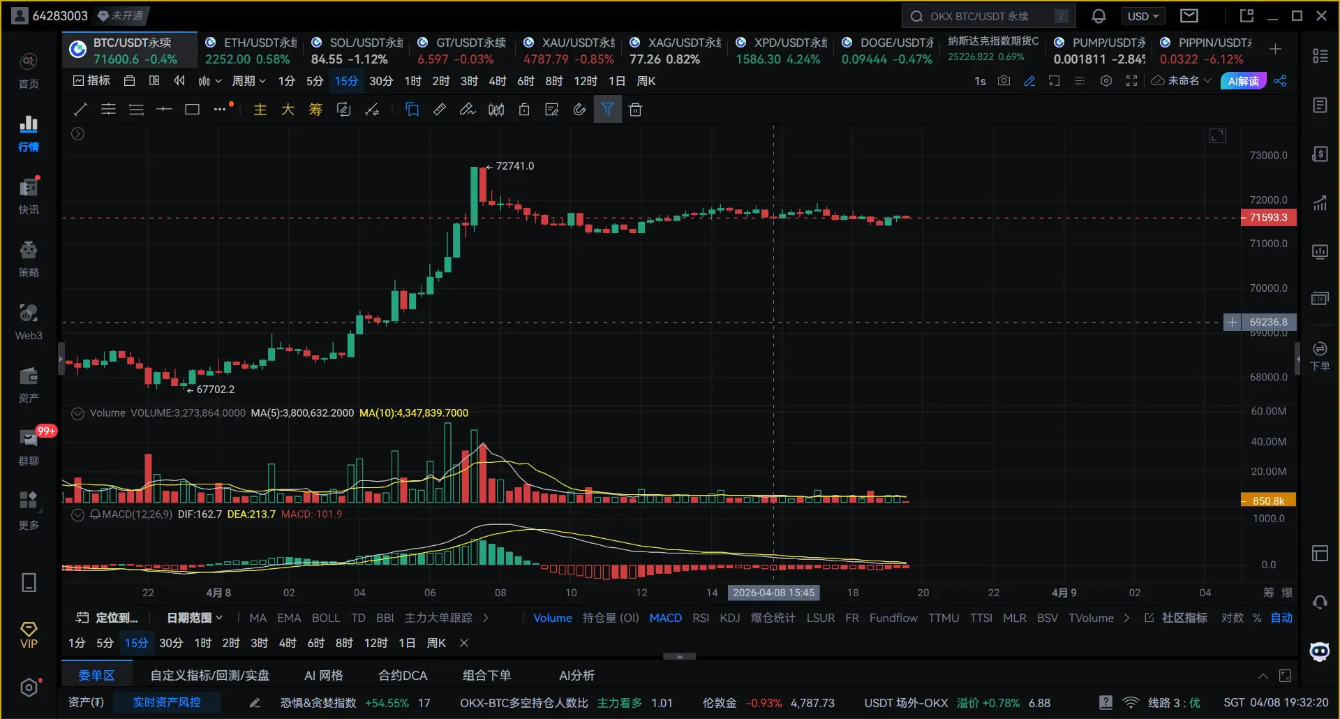Toggle the pencil drawing toolbar icon
Image resolution: width=1340 pixels, height=719 pixels.
point(1029,81)
